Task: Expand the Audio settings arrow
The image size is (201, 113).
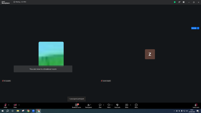Action: [9, 105]
